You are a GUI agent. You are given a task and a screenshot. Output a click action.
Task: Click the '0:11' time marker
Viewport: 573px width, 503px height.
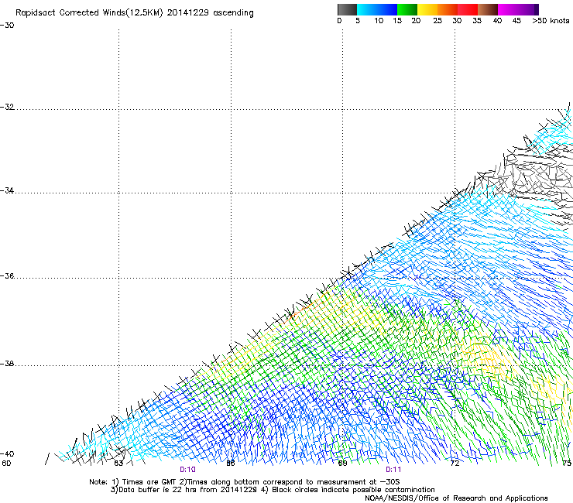pos(393,470)
